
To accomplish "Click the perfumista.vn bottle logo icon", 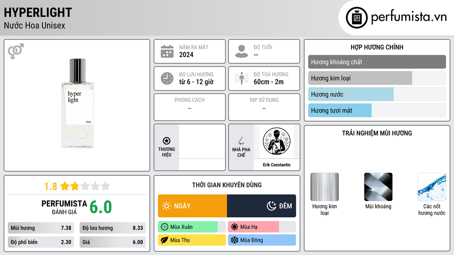I will click(356, 18).
